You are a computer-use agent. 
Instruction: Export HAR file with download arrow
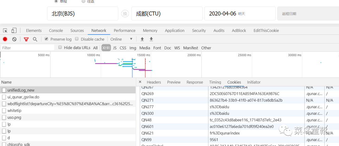(x=151, y=39)
